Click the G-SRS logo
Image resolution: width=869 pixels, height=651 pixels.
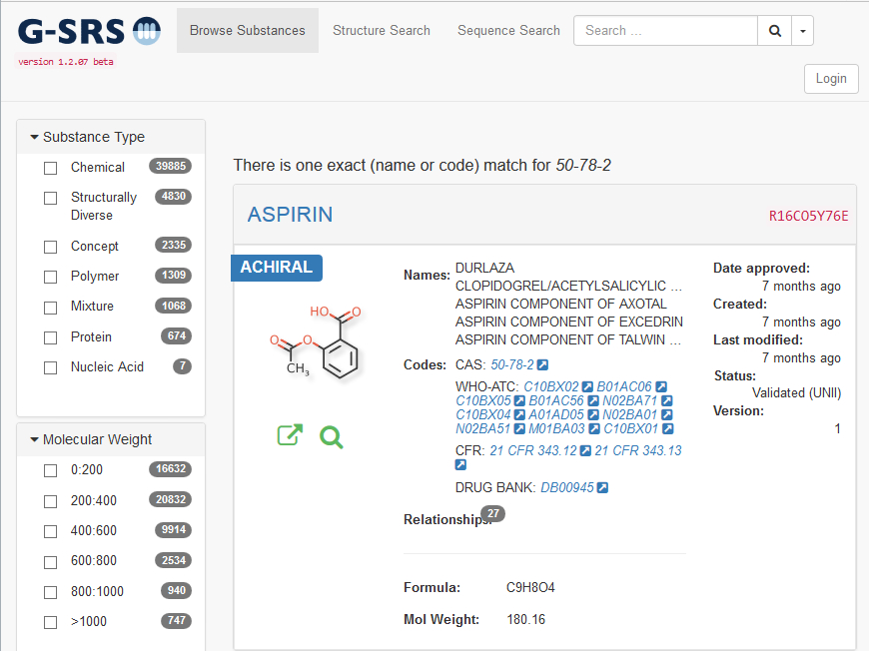(x=90, y=32)
